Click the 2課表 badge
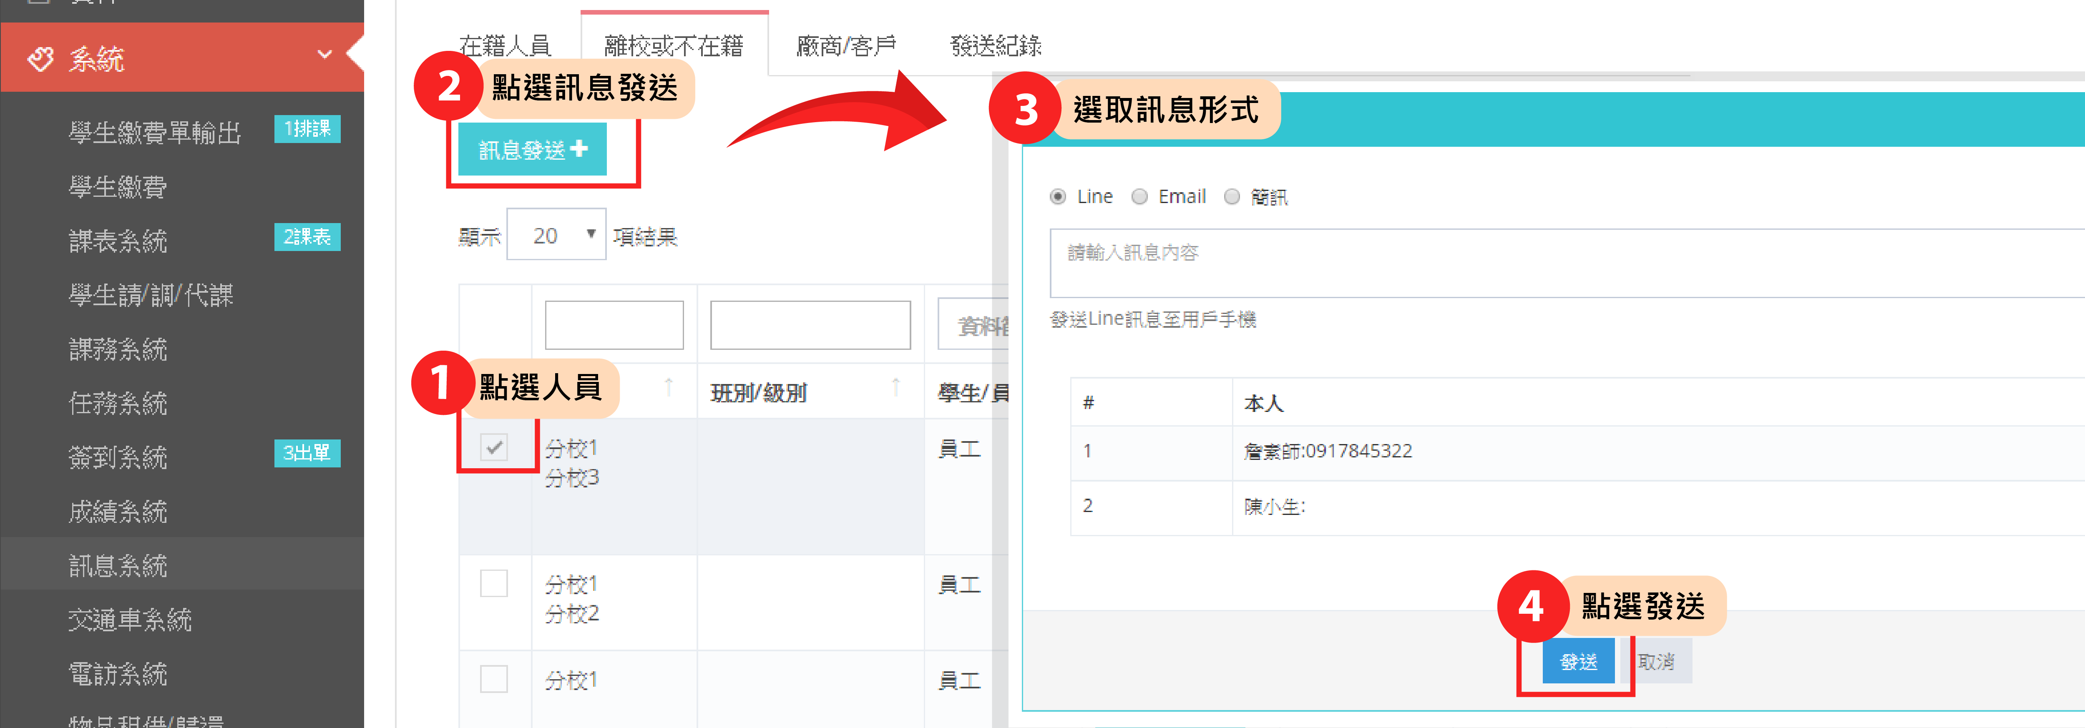 click(307, 237)
